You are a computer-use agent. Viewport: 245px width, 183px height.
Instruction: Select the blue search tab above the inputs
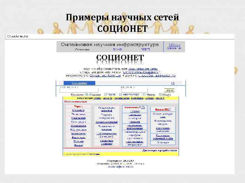point(79,83)
